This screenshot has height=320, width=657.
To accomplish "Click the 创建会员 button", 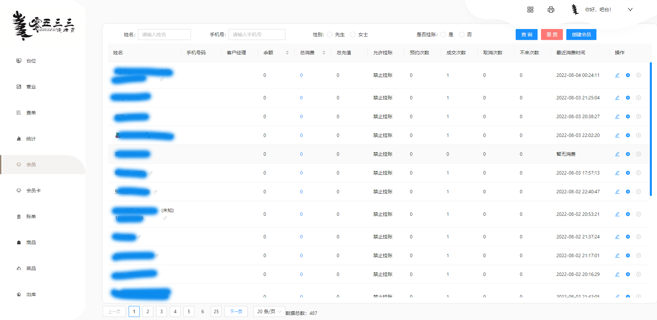I will (x=581, y=34).
